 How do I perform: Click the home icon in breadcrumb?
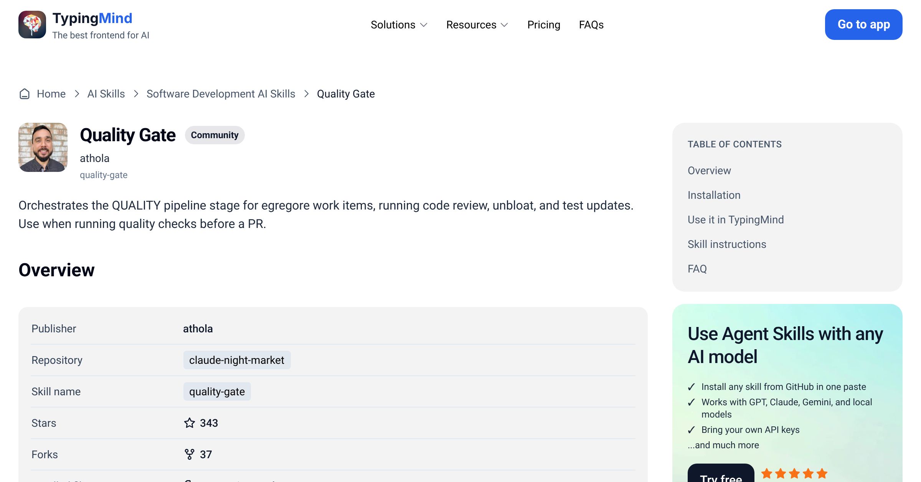tap(25, 94)
